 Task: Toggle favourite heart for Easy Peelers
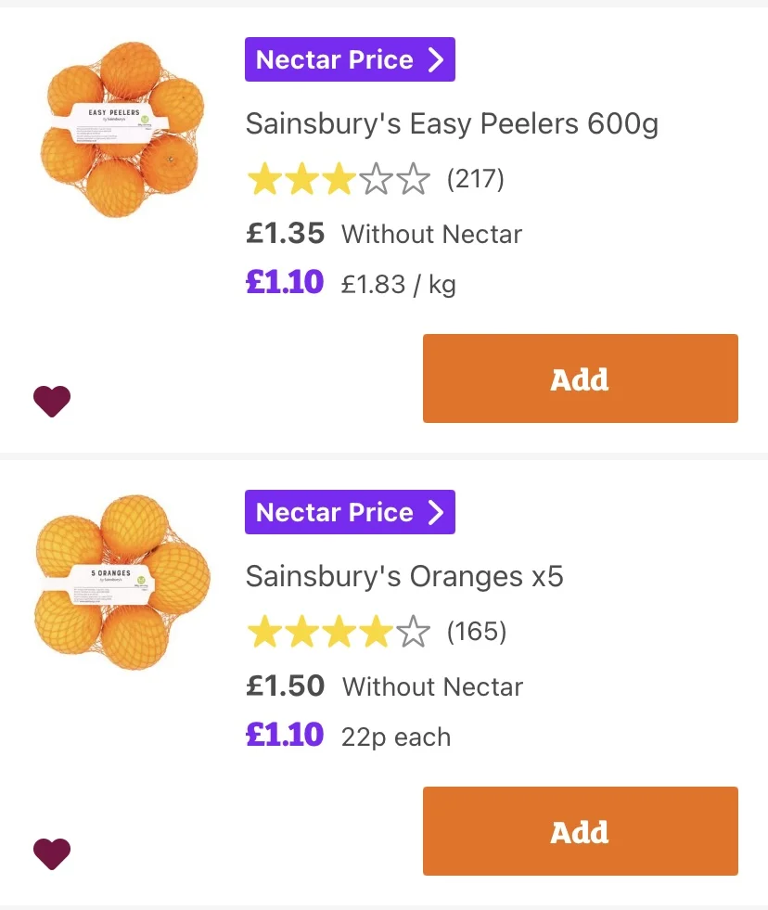[x=52, y=401]
